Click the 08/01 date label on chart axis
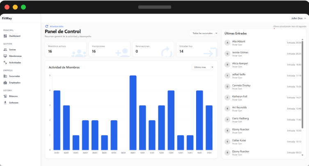 [124, 153]
